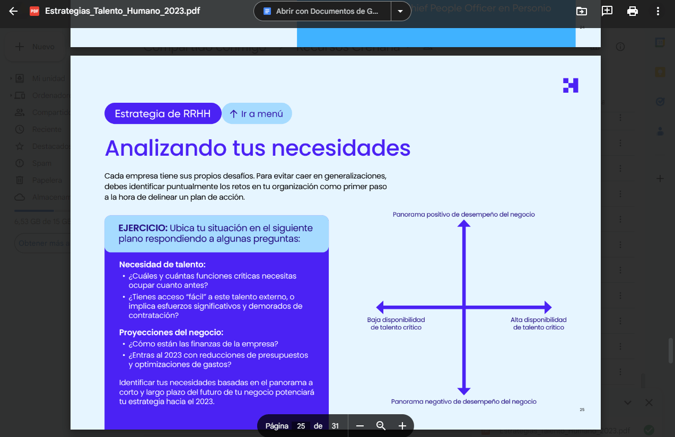The width and height of the screenshot is (675, 437).
Task: Click the page number input field
Action: pos(300,425)
